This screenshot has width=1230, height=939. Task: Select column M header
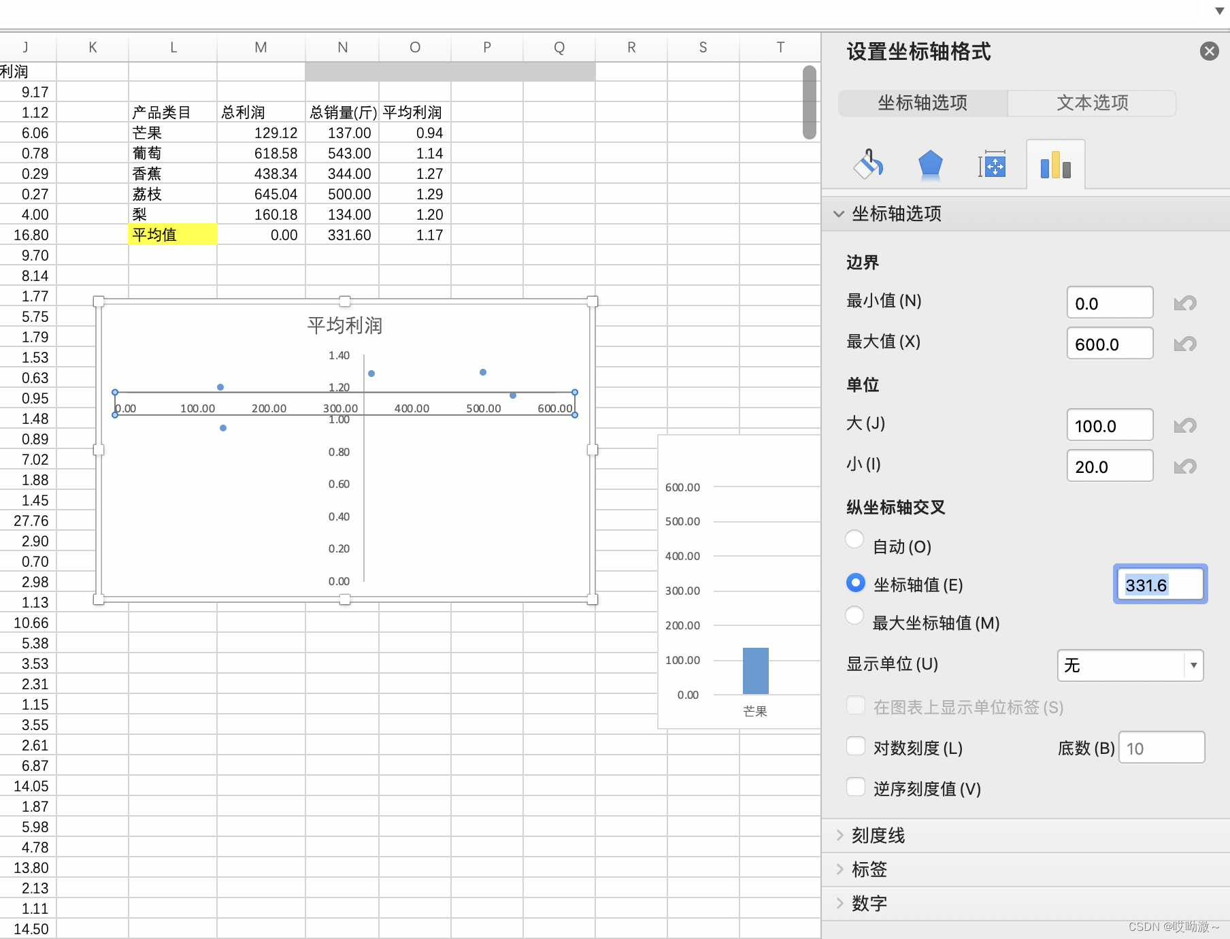click(x=261, y=47)
